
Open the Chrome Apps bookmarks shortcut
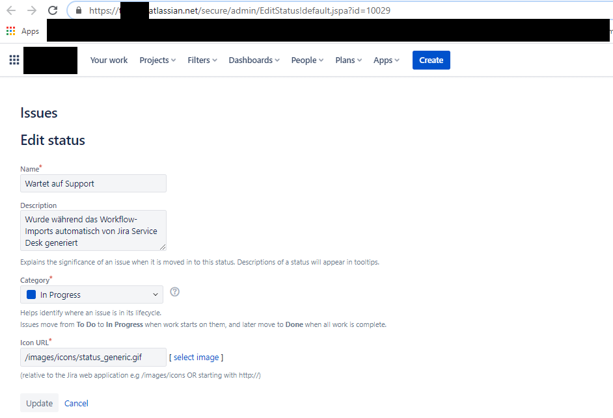[23, 31]
